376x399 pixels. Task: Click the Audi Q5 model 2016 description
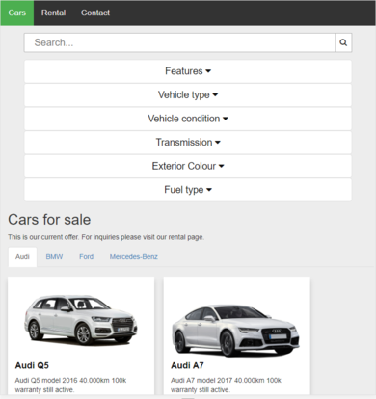click(70, 385)
